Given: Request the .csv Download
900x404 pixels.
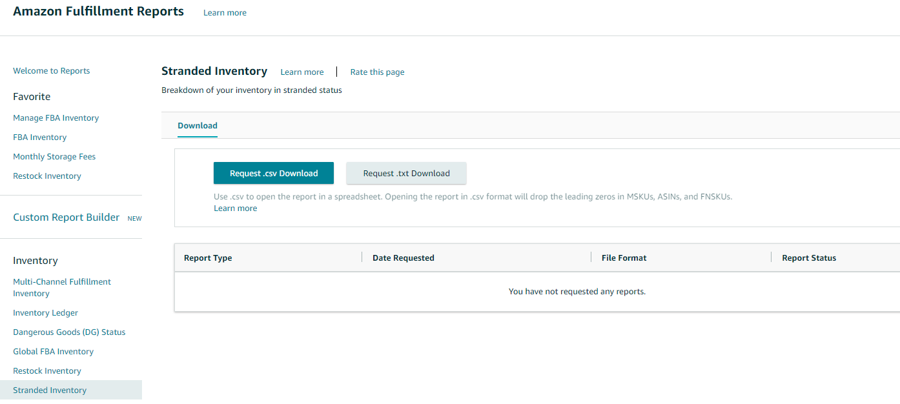Looking at the screenshot, I should pyautogui.click(x=274, y=173).
